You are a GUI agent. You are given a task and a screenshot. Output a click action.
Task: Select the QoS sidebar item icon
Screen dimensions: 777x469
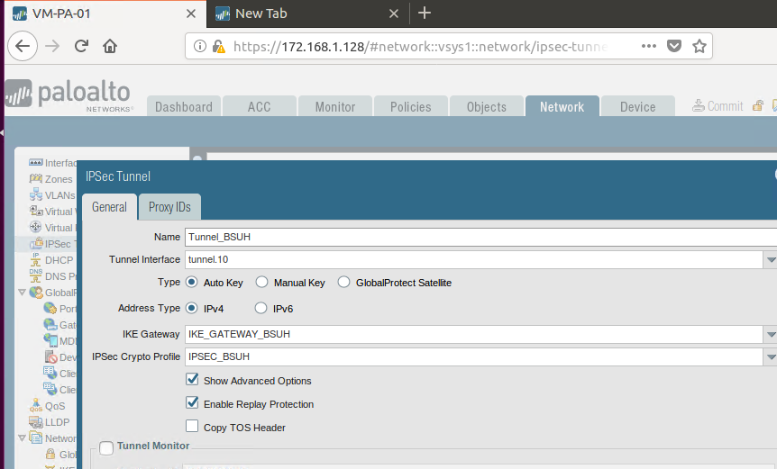point(36,405)
